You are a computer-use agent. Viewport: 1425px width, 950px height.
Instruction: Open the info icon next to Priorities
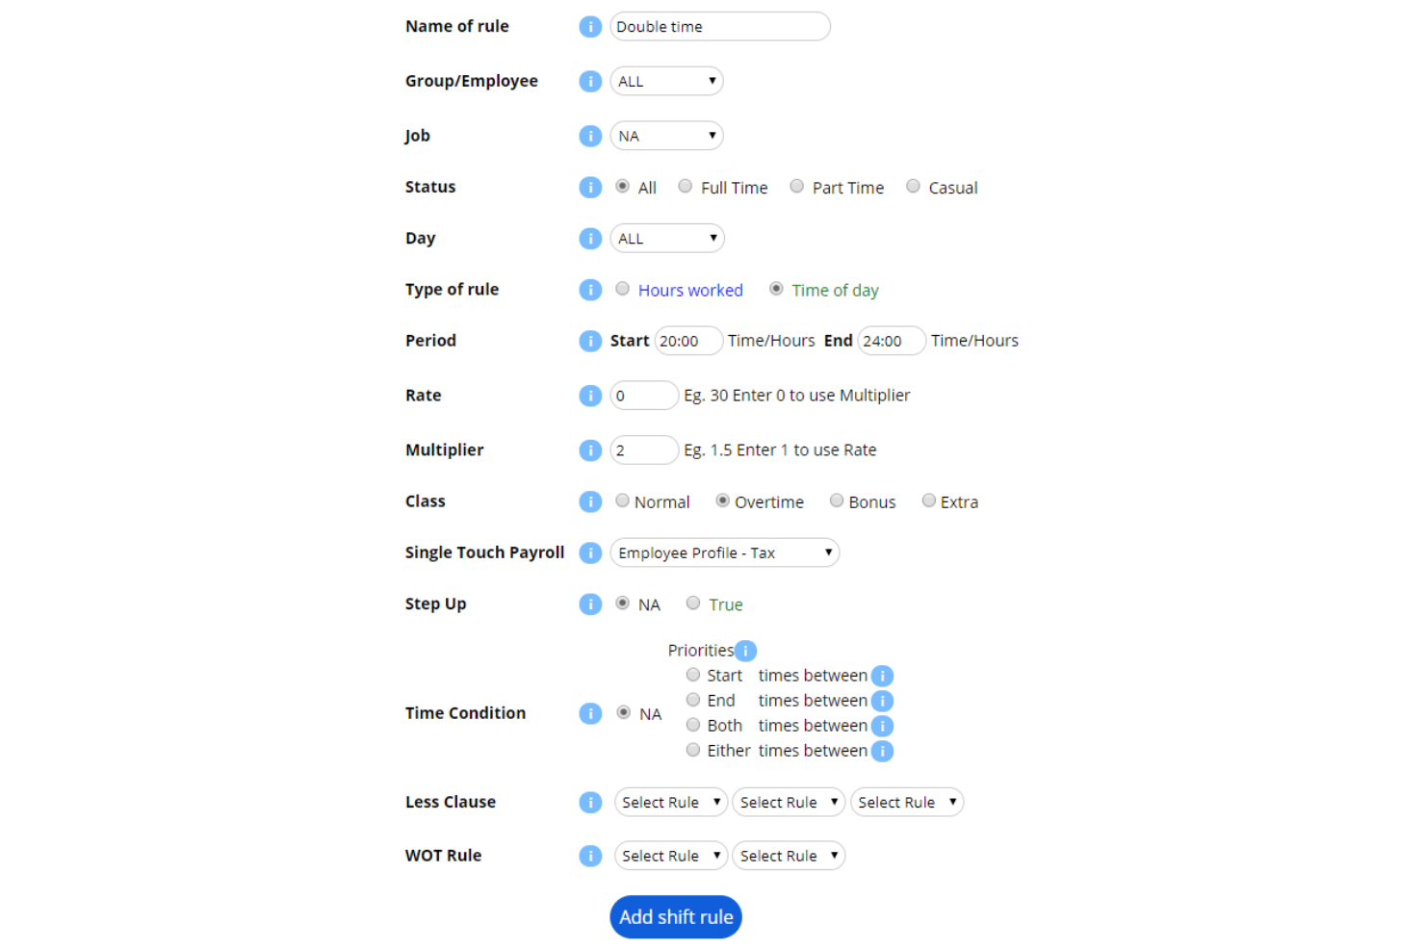click(745, 651)
